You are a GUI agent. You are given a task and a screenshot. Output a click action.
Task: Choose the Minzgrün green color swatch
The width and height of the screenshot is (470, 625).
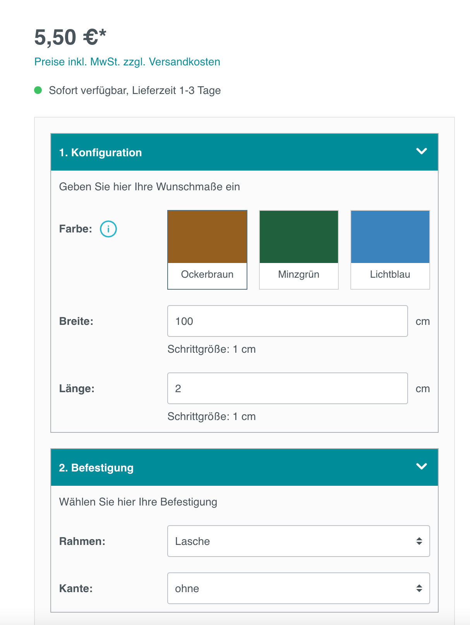point(298,237)
